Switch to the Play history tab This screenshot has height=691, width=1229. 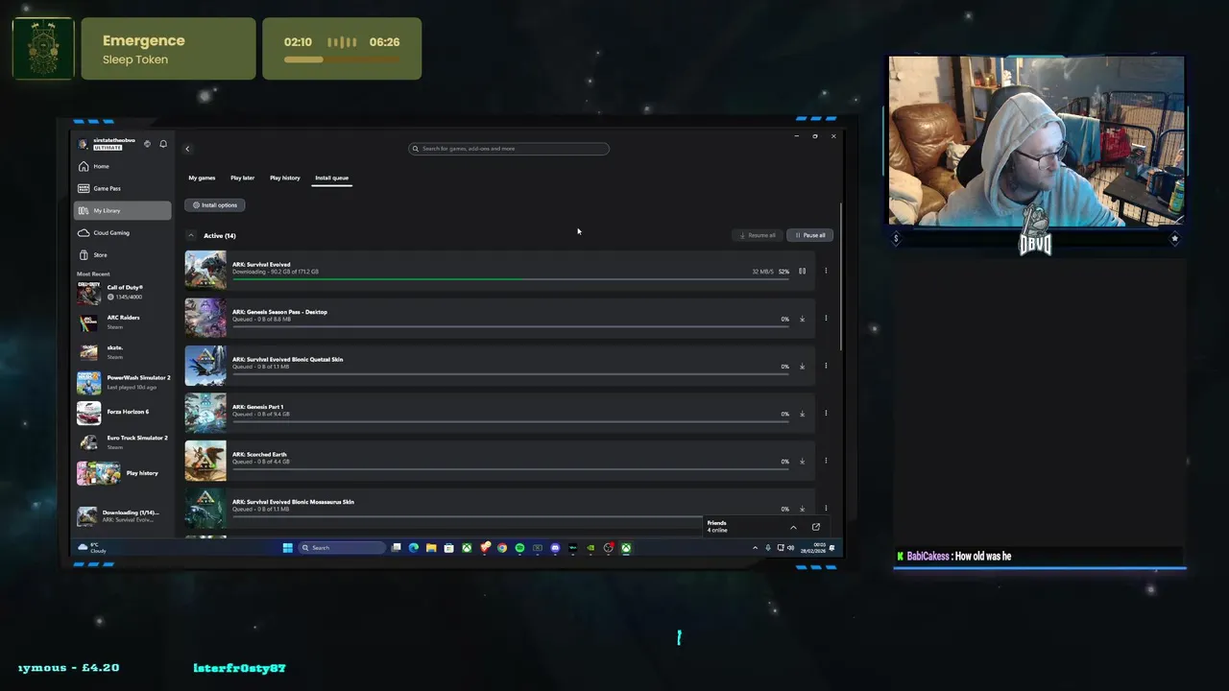(x=284, y=178)
